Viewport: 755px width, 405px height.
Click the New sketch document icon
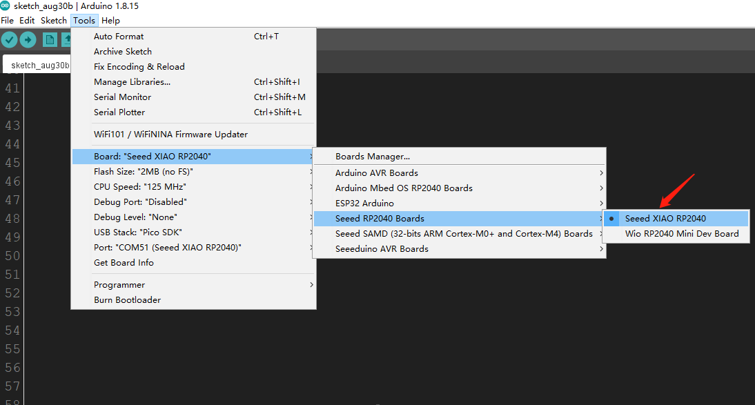pyautogui.click(x=50, y=39)
